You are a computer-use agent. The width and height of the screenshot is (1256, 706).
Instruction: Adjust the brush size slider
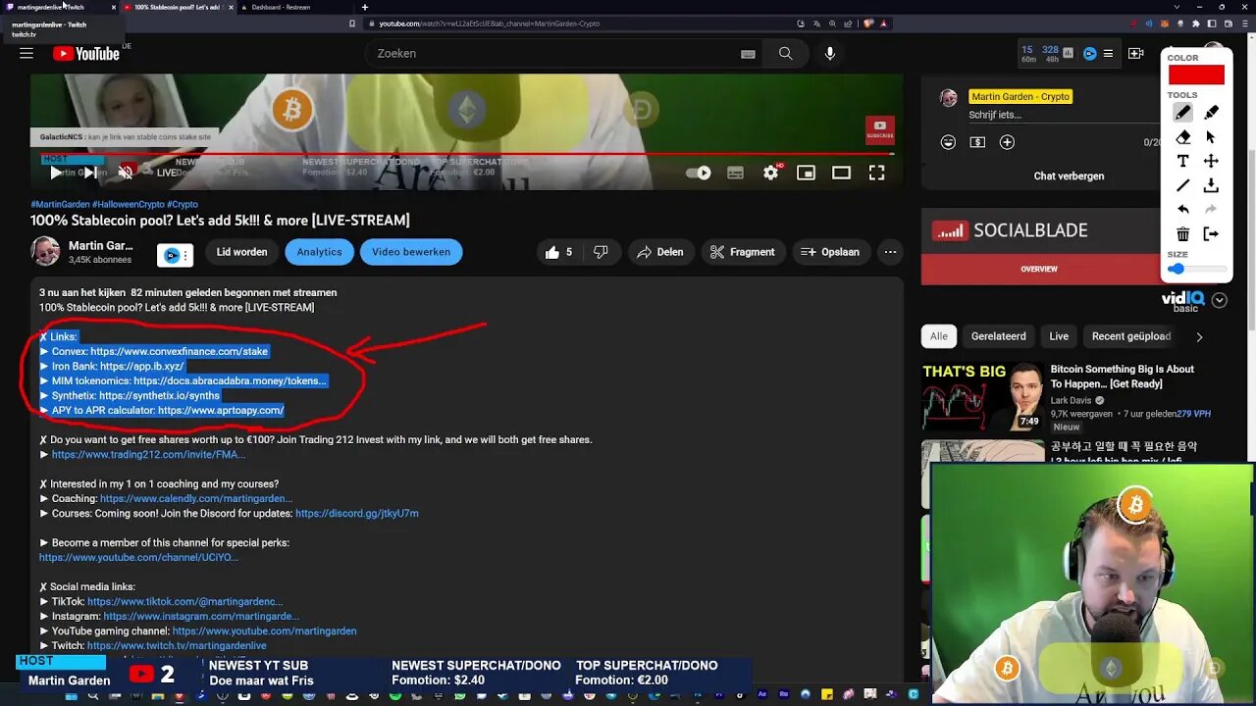point(1197,269)
